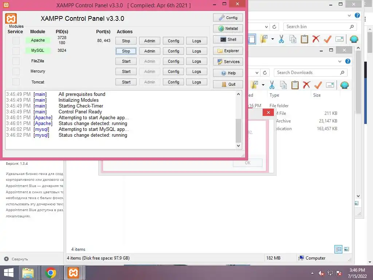Screen dimensions: 373x280
Task: Open Explorer from XAMPP panel
Action: (x=228, y=51)
